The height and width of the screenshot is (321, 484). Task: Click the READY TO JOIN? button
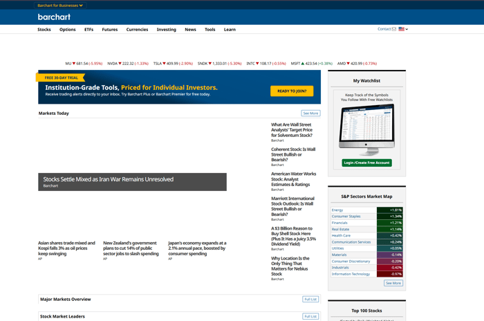click(292, 91)
